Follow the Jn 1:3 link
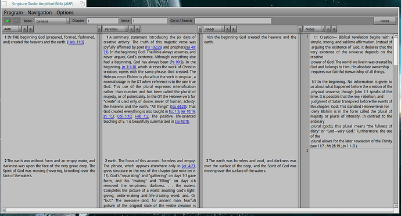The image size is (401, 216). point(109,116)
